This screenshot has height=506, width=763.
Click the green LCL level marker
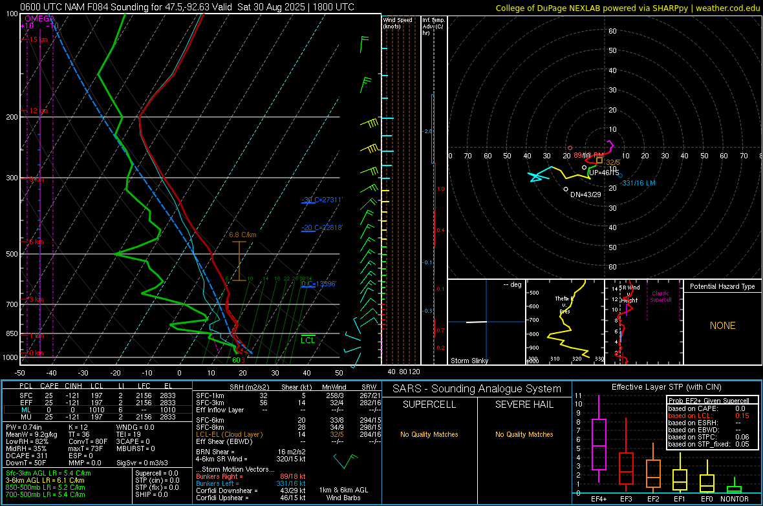click(x=308, y=339)
